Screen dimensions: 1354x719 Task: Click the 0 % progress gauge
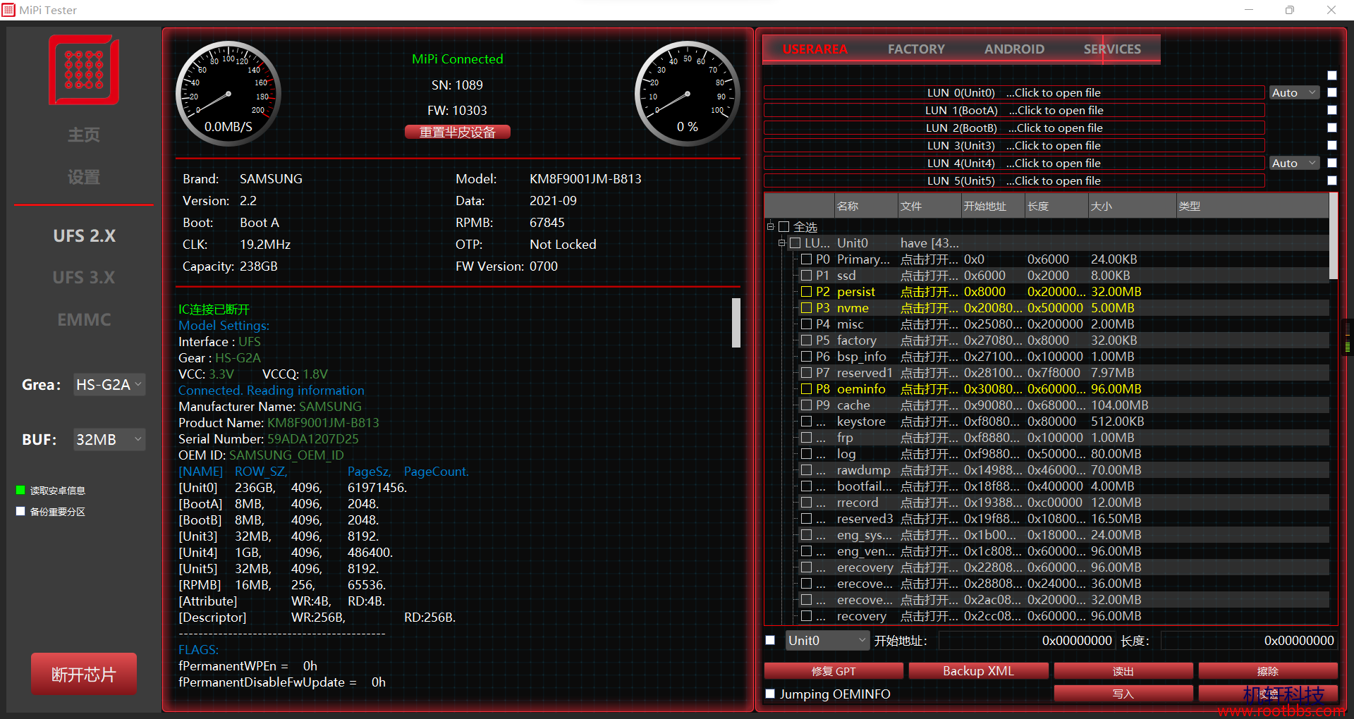coord(687,94)
